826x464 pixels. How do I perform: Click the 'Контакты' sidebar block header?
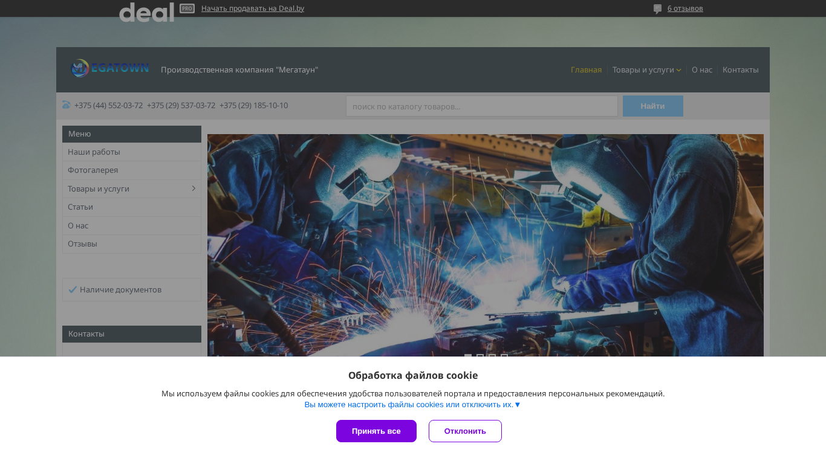click(132, 334)
